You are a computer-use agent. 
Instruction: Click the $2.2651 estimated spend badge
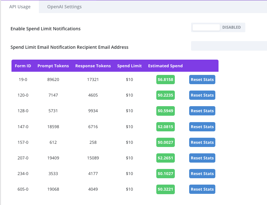(166, 158)
